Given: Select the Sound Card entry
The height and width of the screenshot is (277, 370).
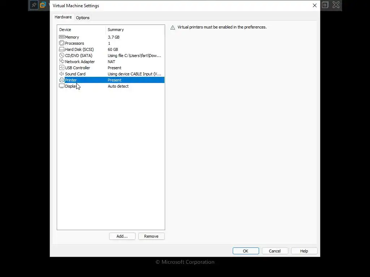Looking at the screenshot, I should (75, 74).
